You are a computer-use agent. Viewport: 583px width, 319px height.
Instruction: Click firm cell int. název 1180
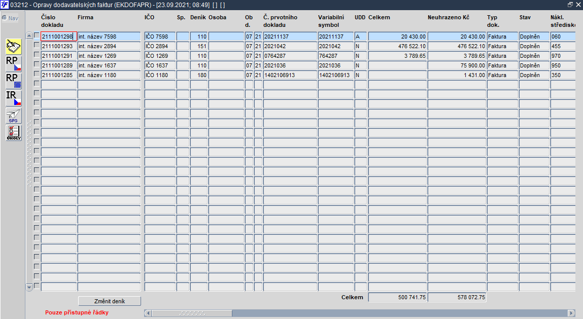click(x=109, y=75)
